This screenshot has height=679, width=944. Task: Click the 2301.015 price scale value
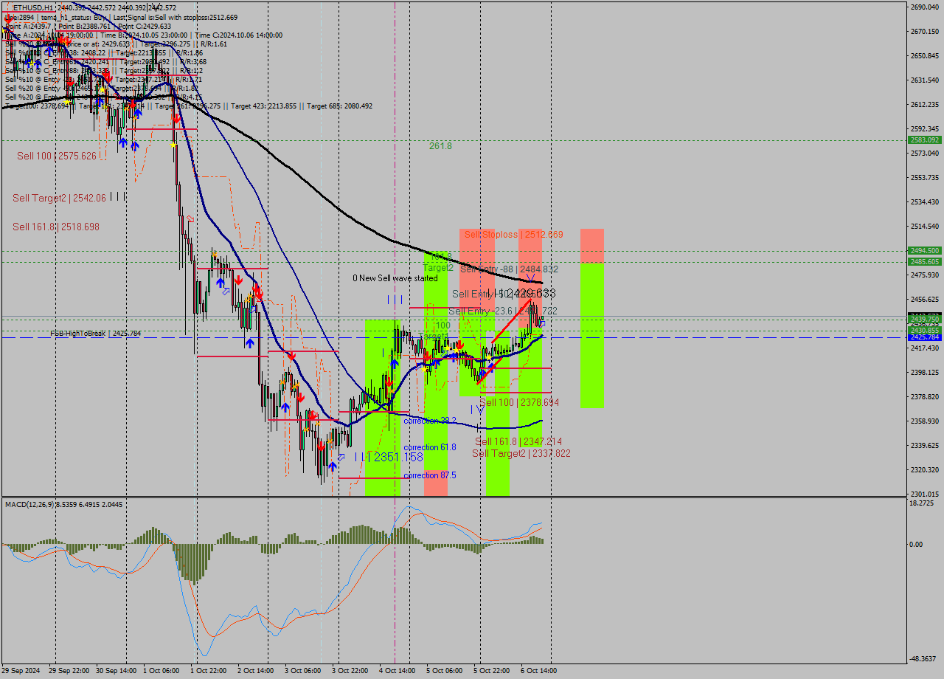click(924, 494)
